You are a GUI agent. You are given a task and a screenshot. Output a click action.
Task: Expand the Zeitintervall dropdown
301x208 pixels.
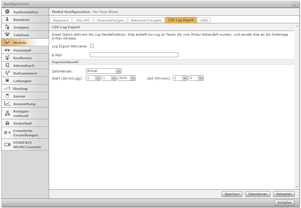coord(118,71)
